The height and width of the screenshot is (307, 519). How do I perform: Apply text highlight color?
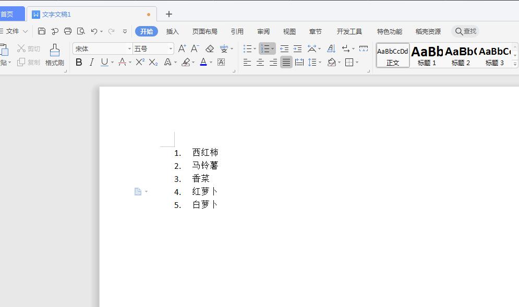(186, 62)
